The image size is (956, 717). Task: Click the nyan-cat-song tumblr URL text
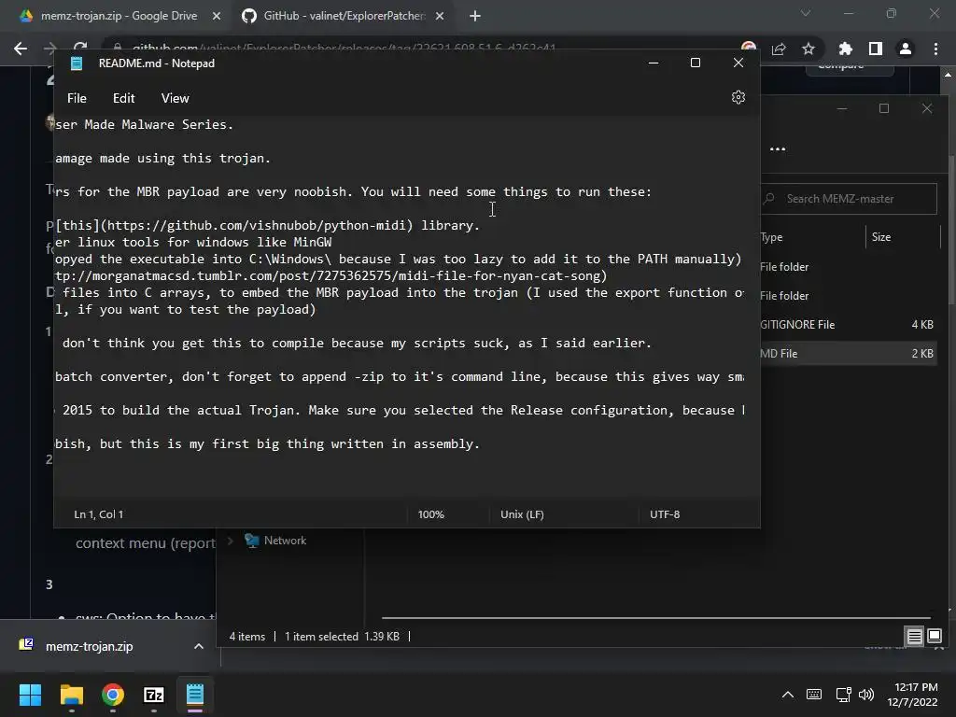pyautogui.click(x=328, y=275)
